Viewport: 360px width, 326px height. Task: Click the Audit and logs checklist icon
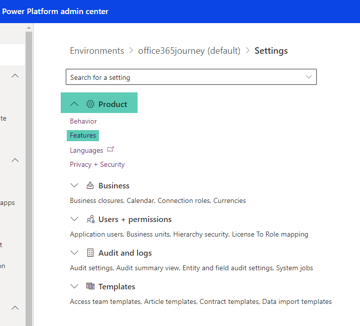pos(90,253)
